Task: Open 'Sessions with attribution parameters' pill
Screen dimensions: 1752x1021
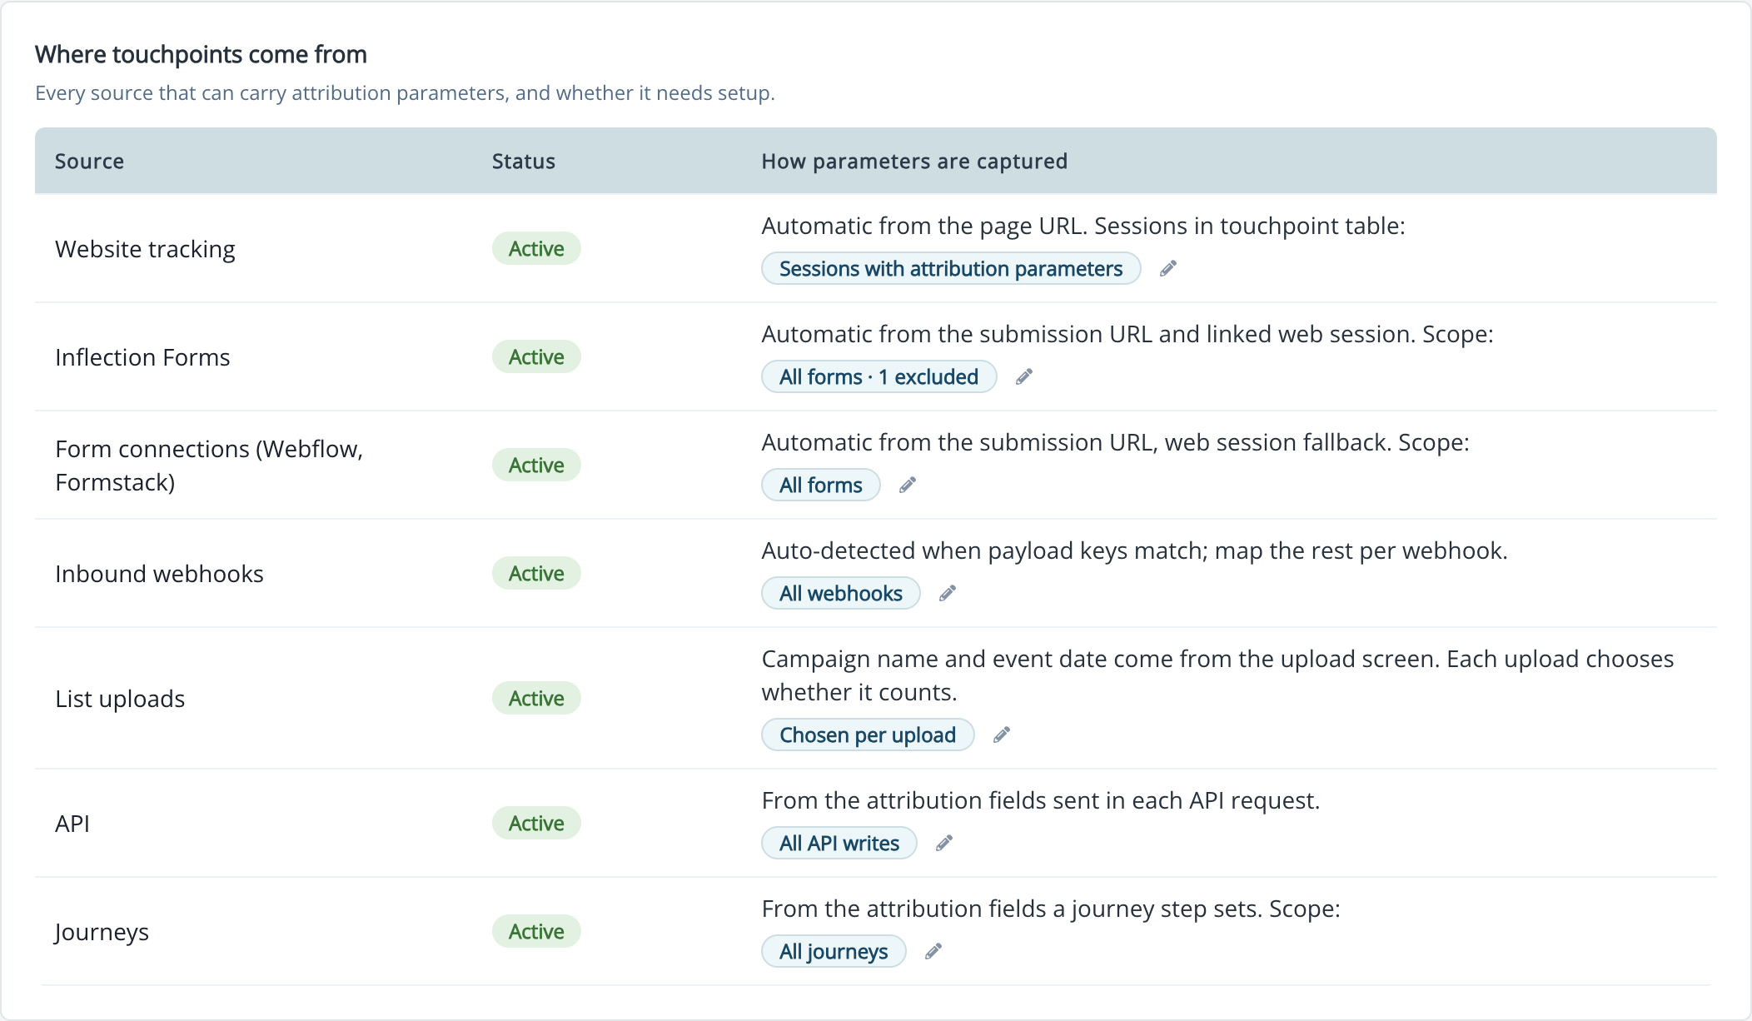Action: pyautogui.click(x=951, y=268)
